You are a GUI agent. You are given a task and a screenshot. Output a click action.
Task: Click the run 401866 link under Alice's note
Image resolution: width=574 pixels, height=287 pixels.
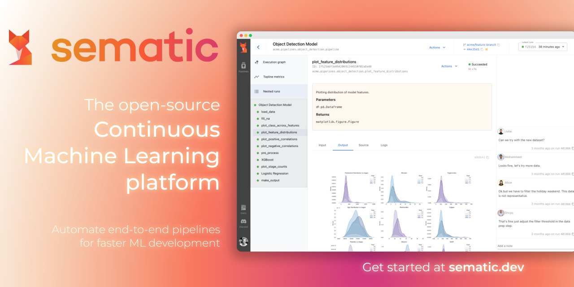(x=565, y=204)
